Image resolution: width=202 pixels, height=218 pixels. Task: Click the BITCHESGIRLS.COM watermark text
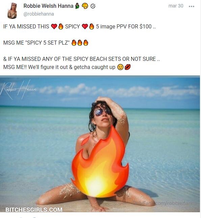pyautogui.click(x=34, y=210)
